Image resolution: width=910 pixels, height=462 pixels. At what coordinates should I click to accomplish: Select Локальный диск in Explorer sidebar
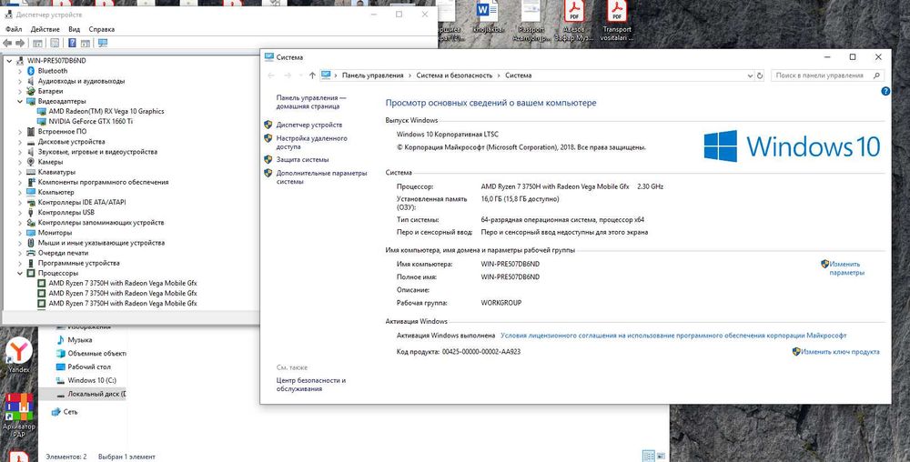91,394
